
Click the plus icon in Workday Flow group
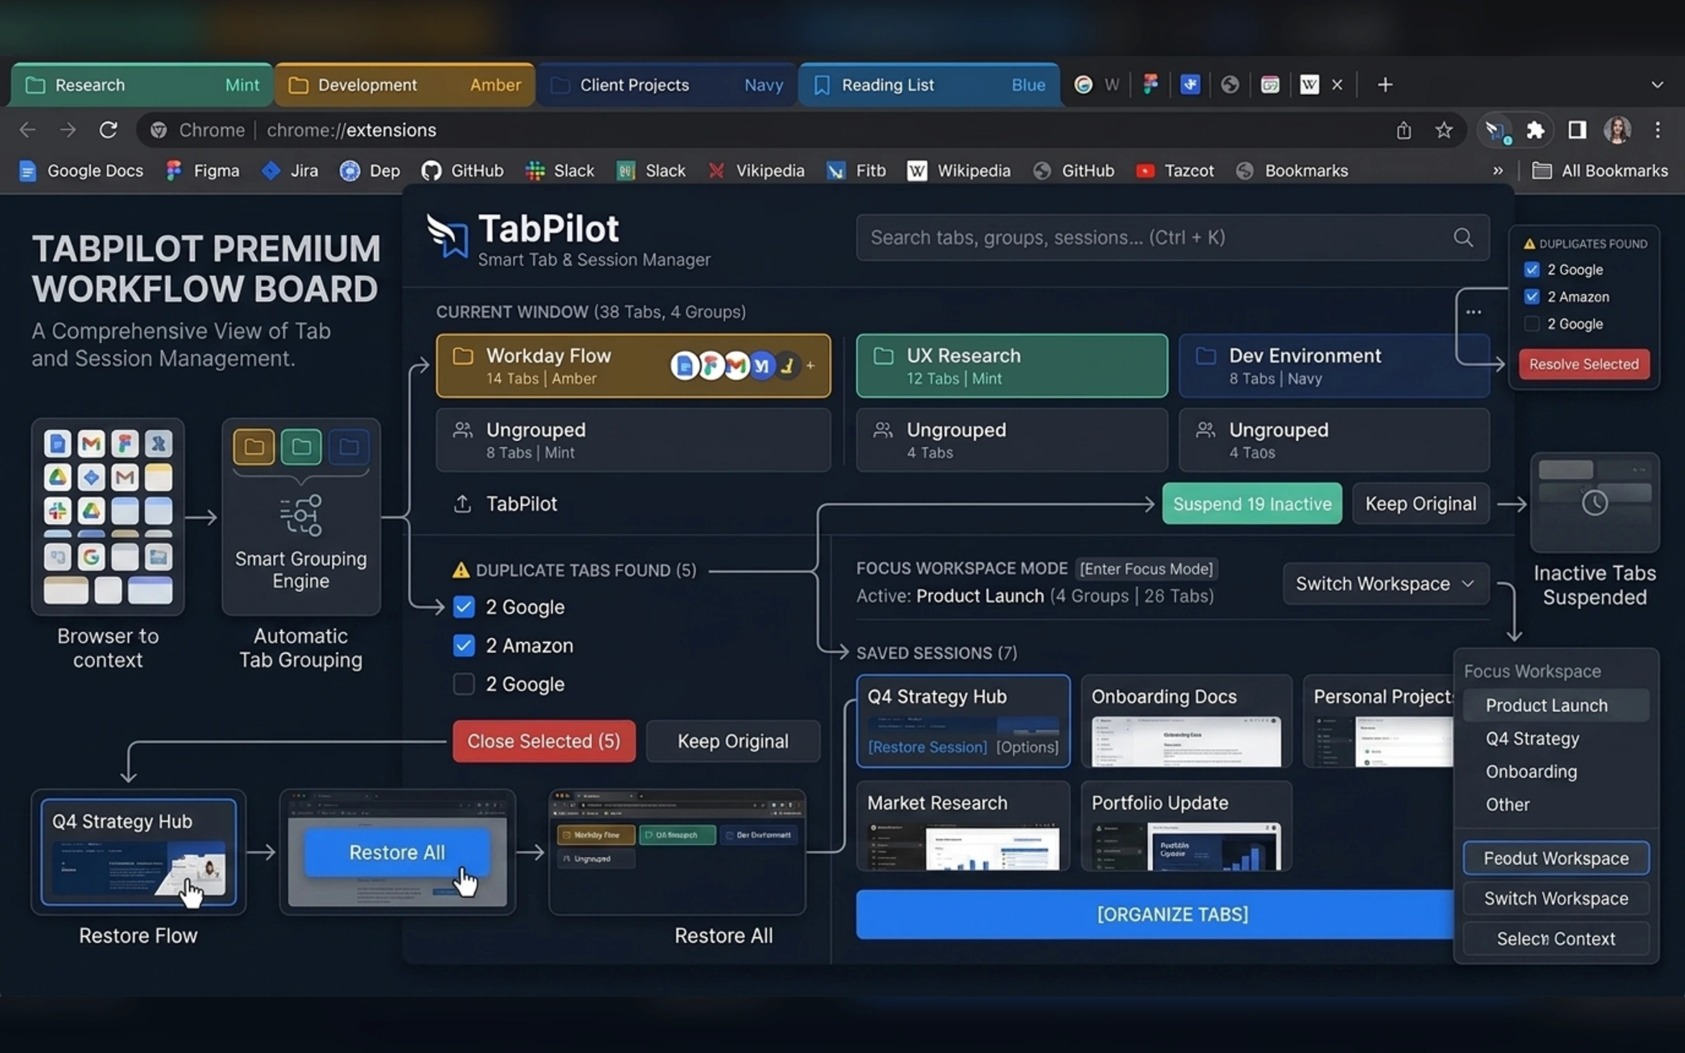point(810,366)
